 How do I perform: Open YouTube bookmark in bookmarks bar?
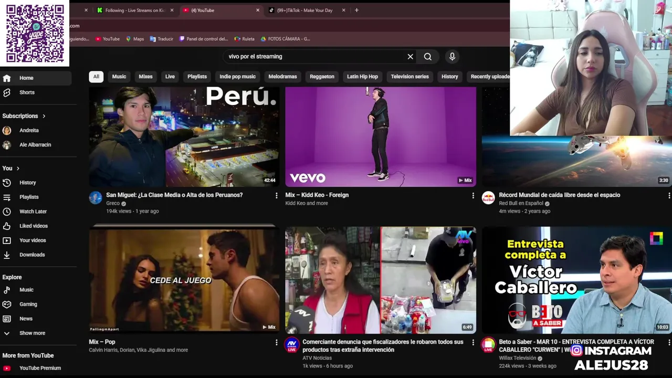[x=108, y=39]
